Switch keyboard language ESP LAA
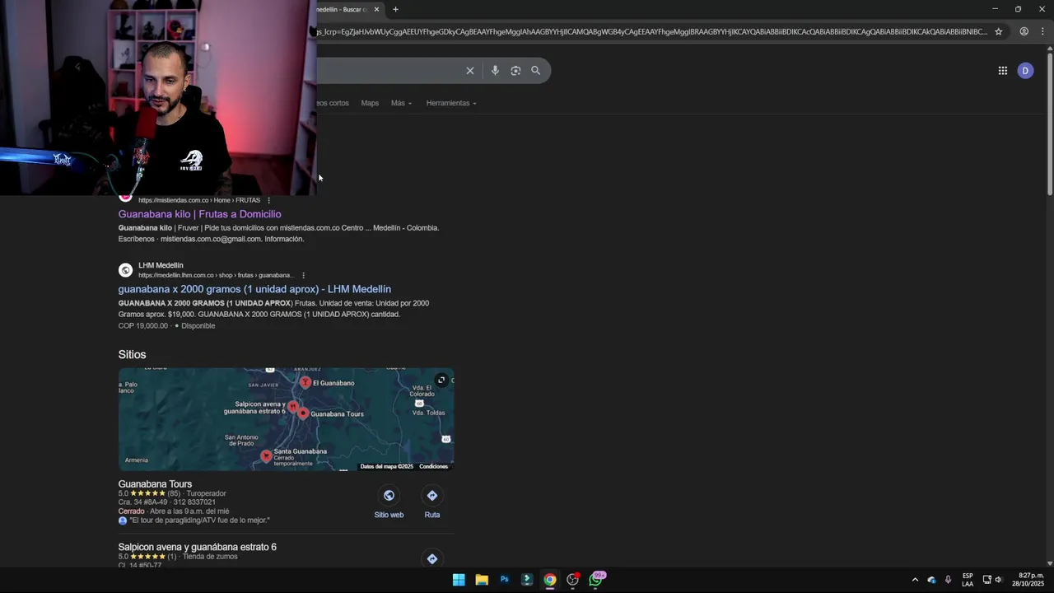The height and width of the screenshot is (593, 1054). pos(968,580)
